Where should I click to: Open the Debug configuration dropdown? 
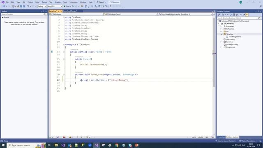(x=42, y=7)
